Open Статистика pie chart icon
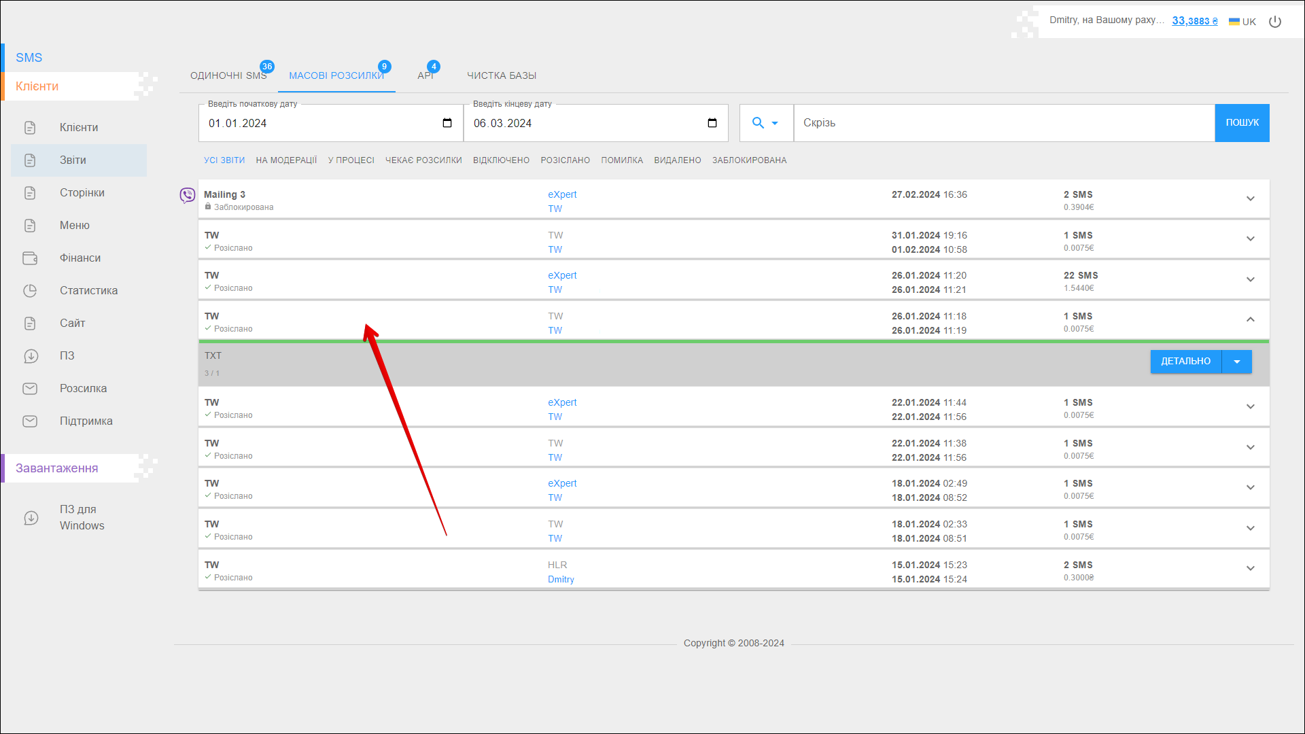The width and height of the screenshot is (1305, 734). tap(30, 291)
